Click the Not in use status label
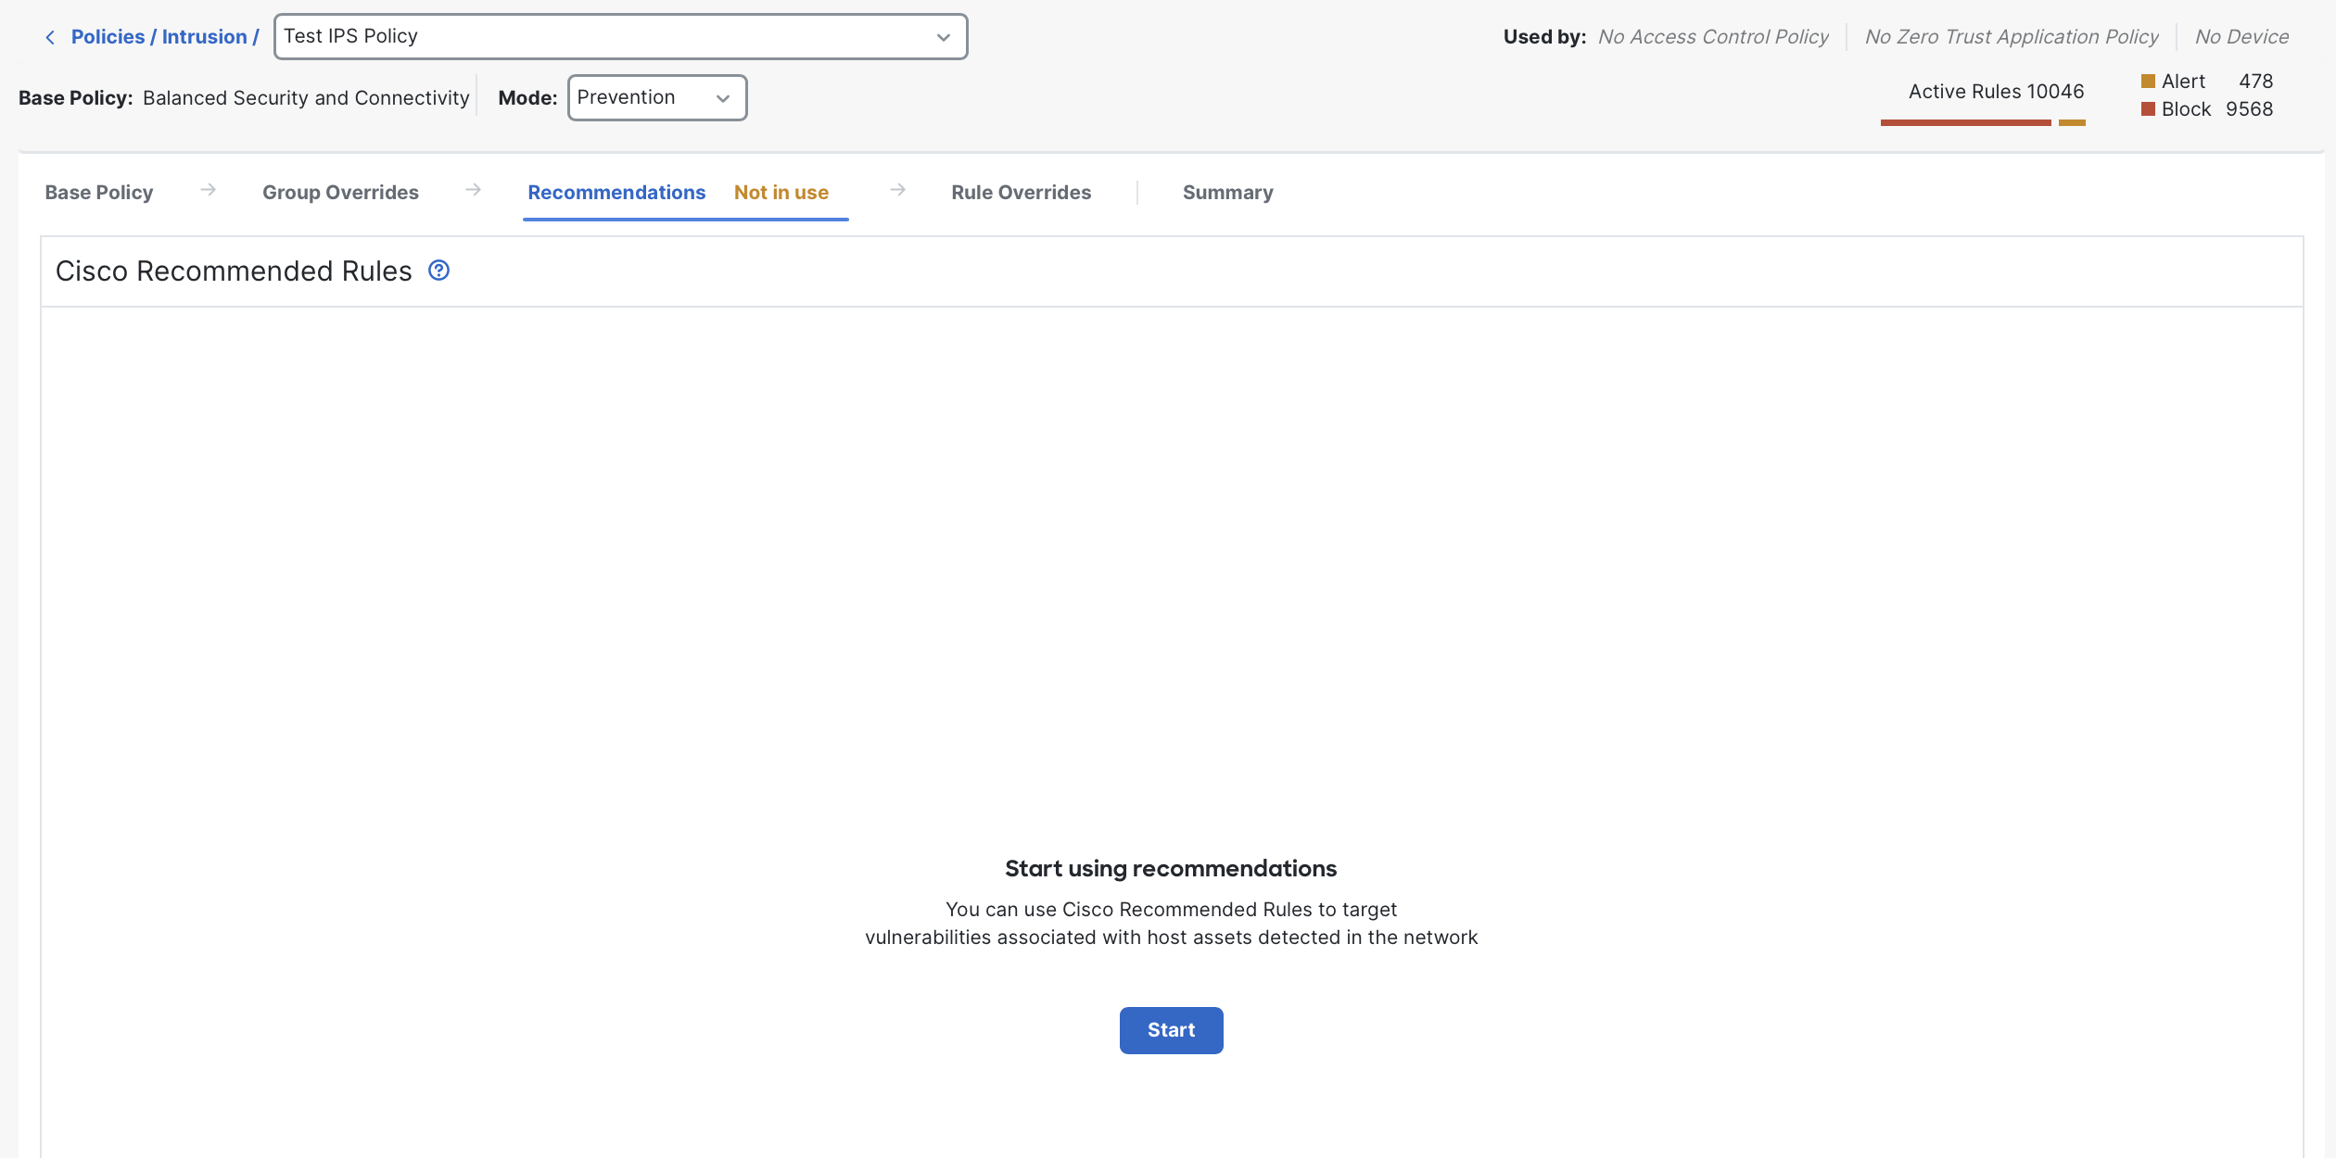Screen dimensions: 2336x1158 [781, 193]
